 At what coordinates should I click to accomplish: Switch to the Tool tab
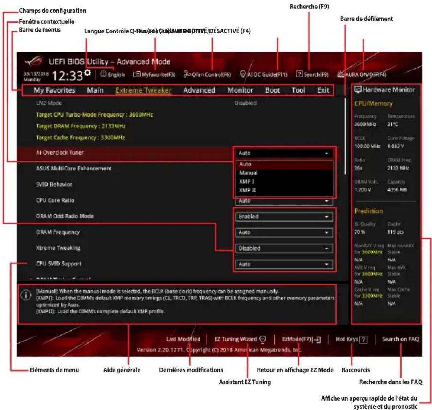(298, 90)
